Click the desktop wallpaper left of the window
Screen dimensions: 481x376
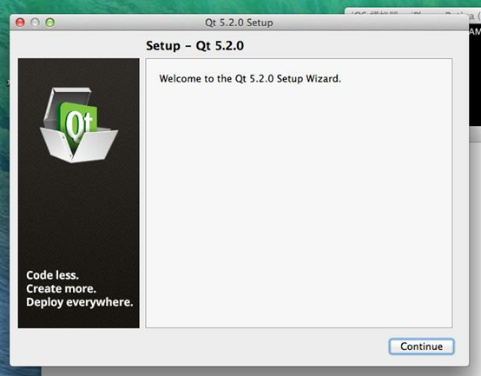[4, 184]
